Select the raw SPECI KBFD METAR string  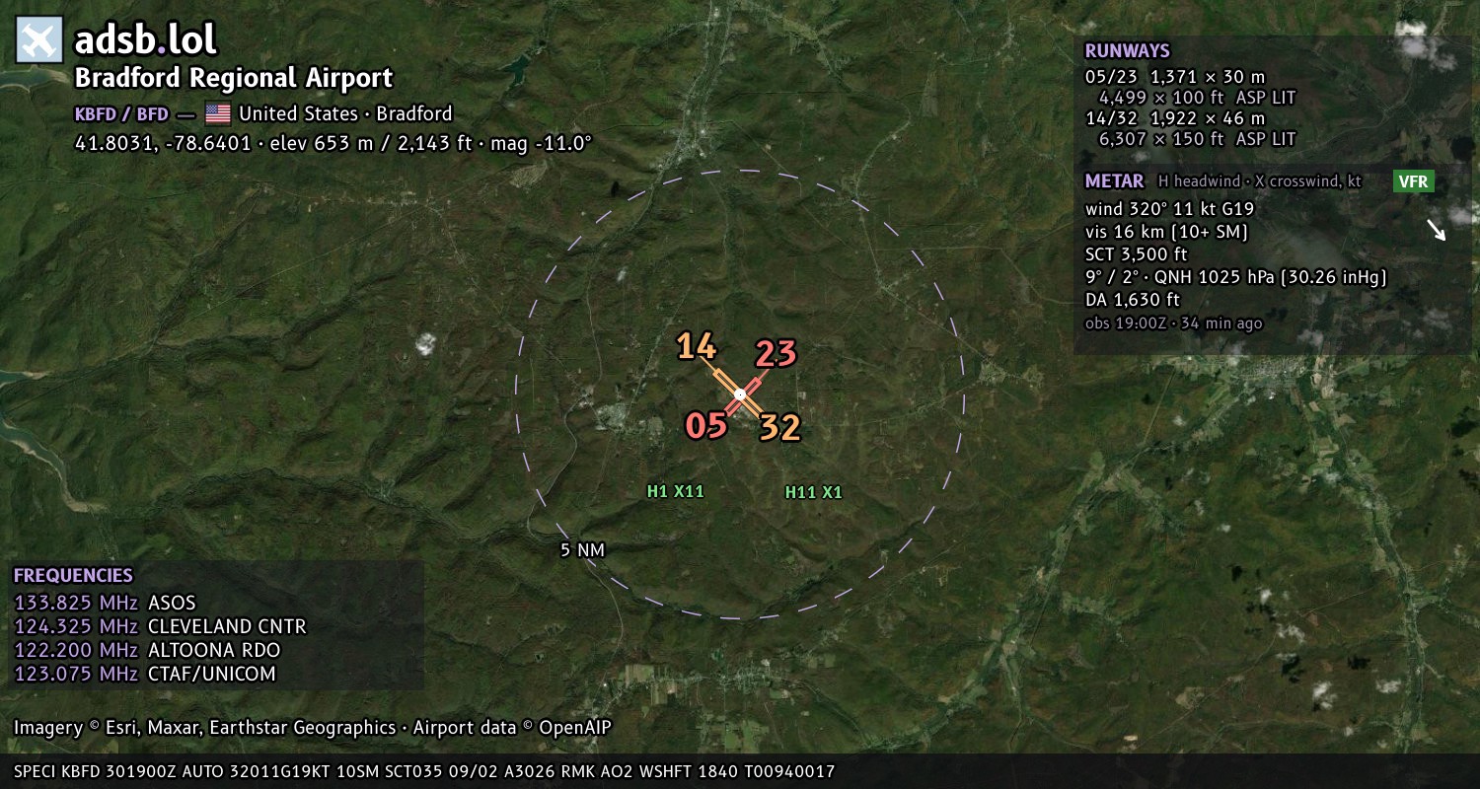coord(424,771)
